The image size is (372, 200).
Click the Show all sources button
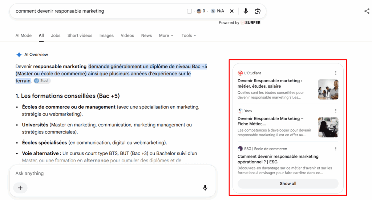coord(288,184)
